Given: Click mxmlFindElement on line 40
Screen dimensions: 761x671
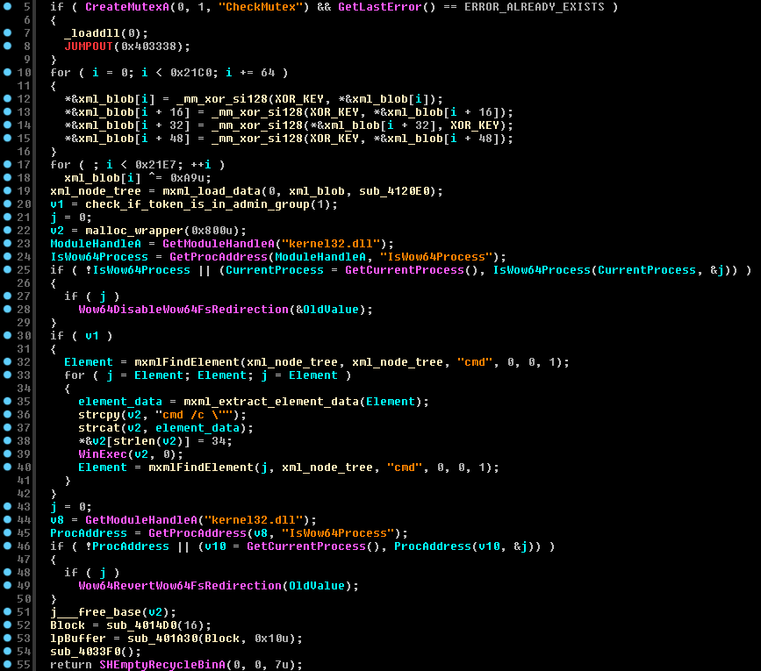Looking at the screenshot, I should [x=201, y=468].
